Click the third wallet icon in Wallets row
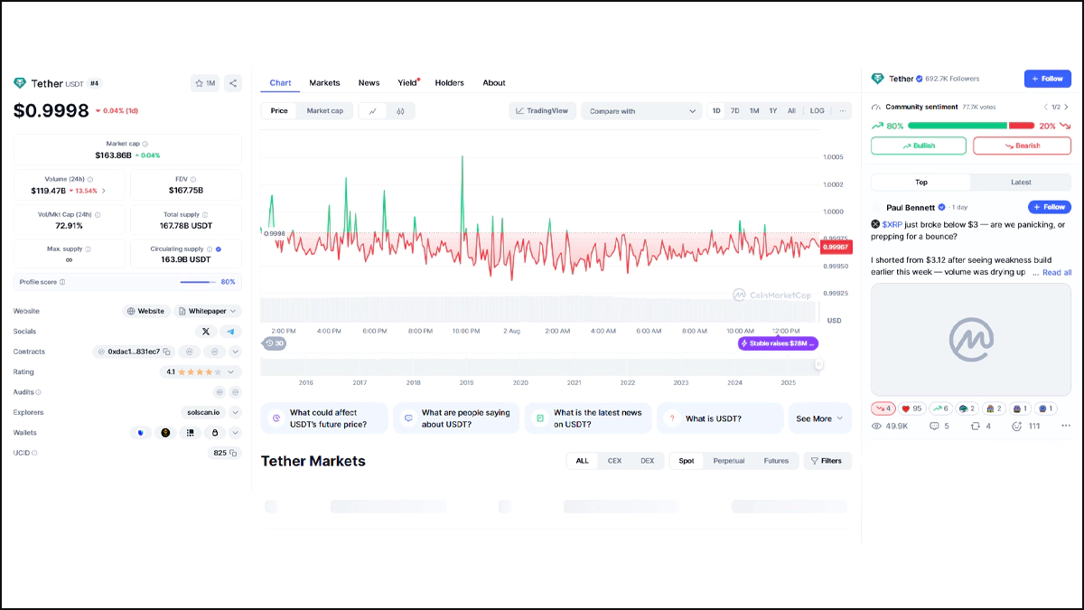This screenshot has width=1084, height=610. pyautogui.click(x=191, y=433)
